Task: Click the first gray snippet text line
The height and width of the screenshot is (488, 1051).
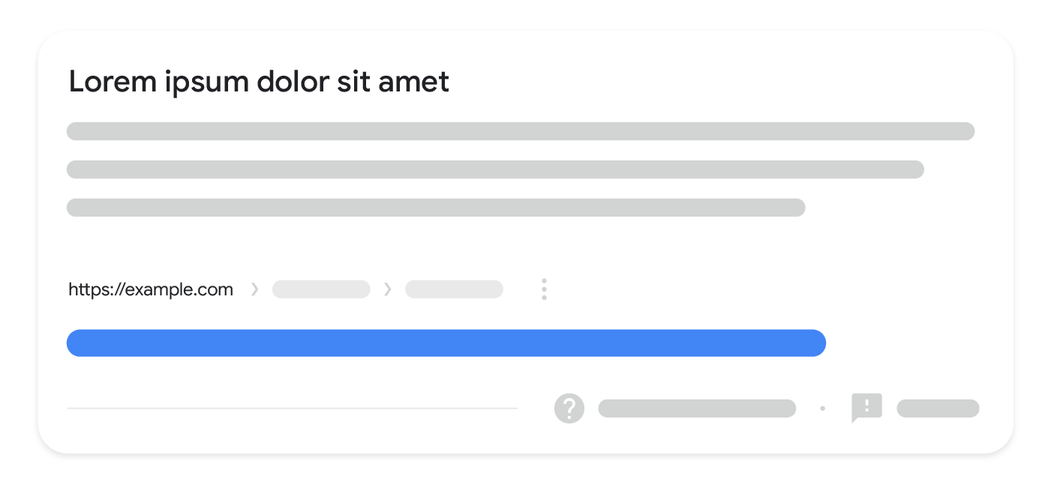Action: 521,131
